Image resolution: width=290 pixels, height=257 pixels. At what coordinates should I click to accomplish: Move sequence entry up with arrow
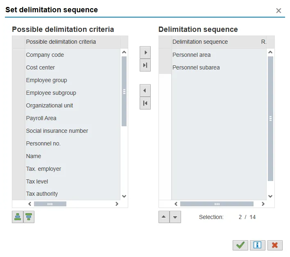164,217
